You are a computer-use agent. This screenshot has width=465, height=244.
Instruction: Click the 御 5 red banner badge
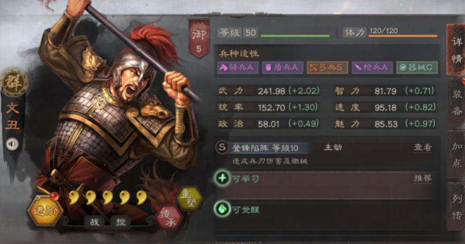tap(199, 38)
